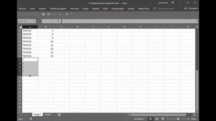Open the Power Pivot tab
216x121 pixels.
[x=143, y=9]
